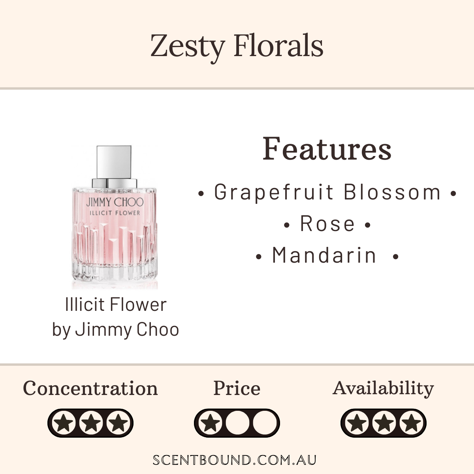Click the Mandarin feature text
The image size is (474, 474).
[x=325, y=255]
